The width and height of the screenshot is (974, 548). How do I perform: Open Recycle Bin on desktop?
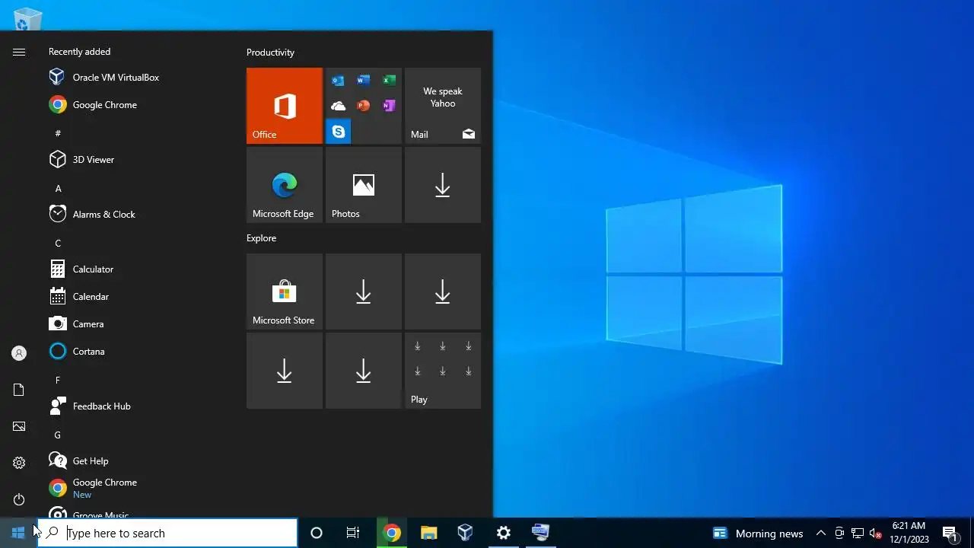(x=28, y=19)
